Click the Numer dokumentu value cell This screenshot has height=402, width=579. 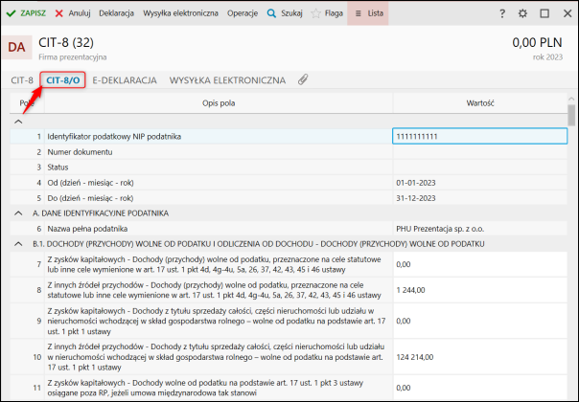pos(479,151)
